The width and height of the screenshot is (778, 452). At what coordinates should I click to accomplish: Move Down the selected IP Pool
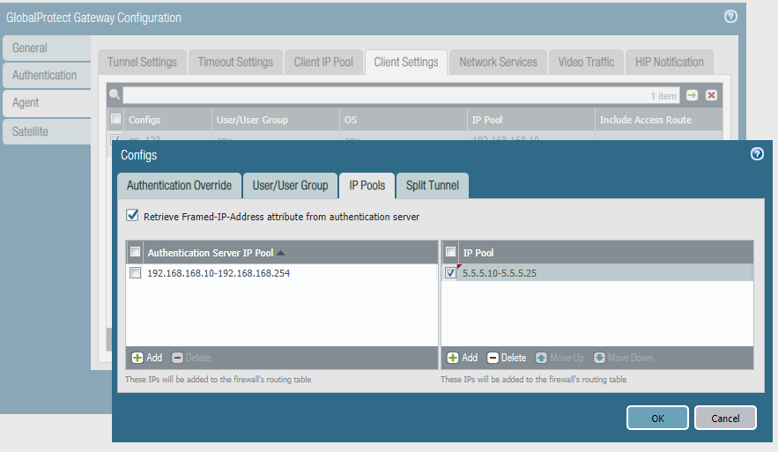(623, 358)
